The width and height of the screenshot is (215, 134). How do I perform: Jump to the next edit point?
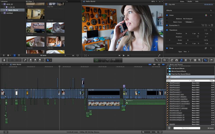pos(128,55)
